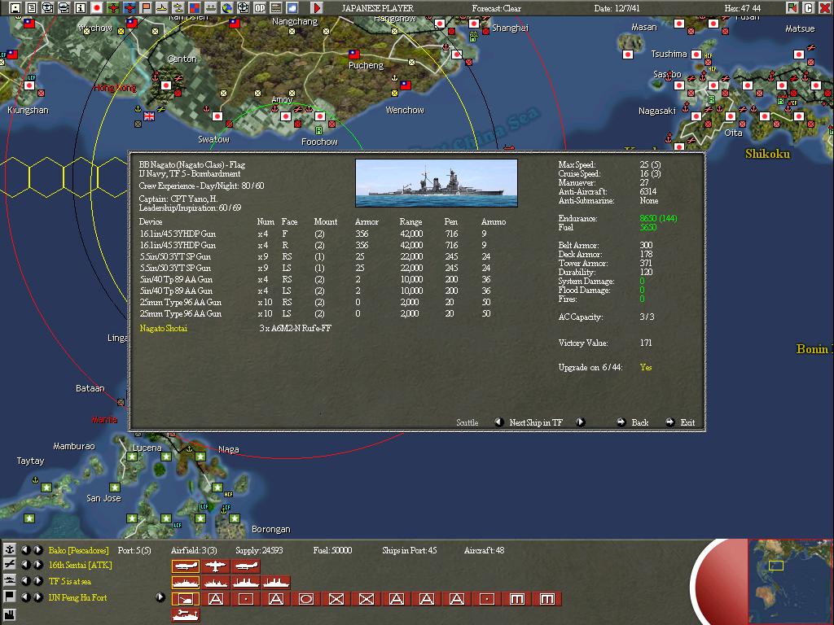Click Upgrade on 6/44 'Yes' value
The width and height of the screenshot is (834, 625).
[x=646, y=367]
